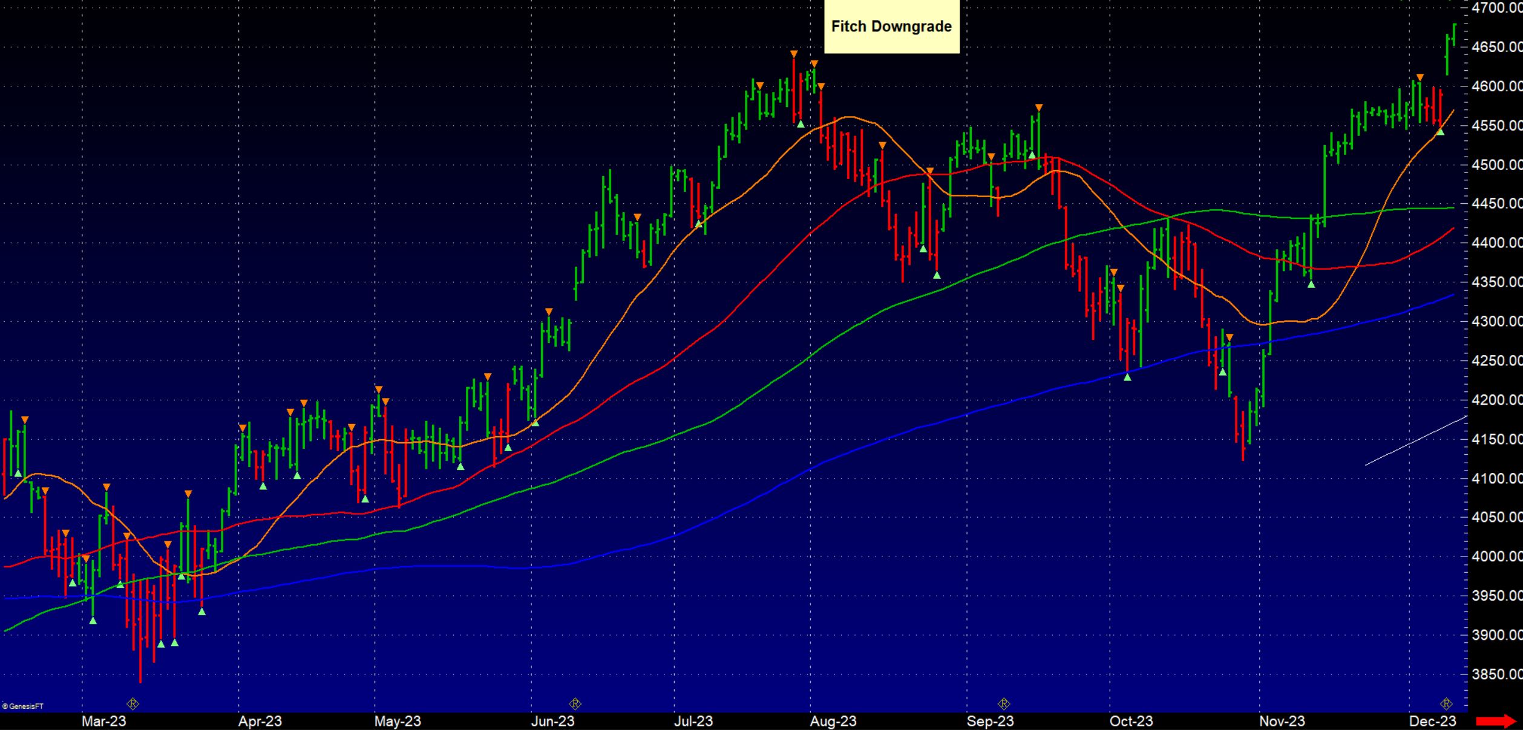The image size is (1523, 730).
Task: Click the rollover diamond marker near Dec-23
Action: 1446,703
